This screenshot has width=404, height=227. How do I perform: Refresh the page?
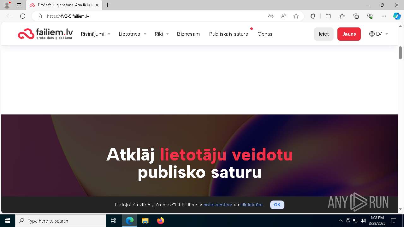23,16
